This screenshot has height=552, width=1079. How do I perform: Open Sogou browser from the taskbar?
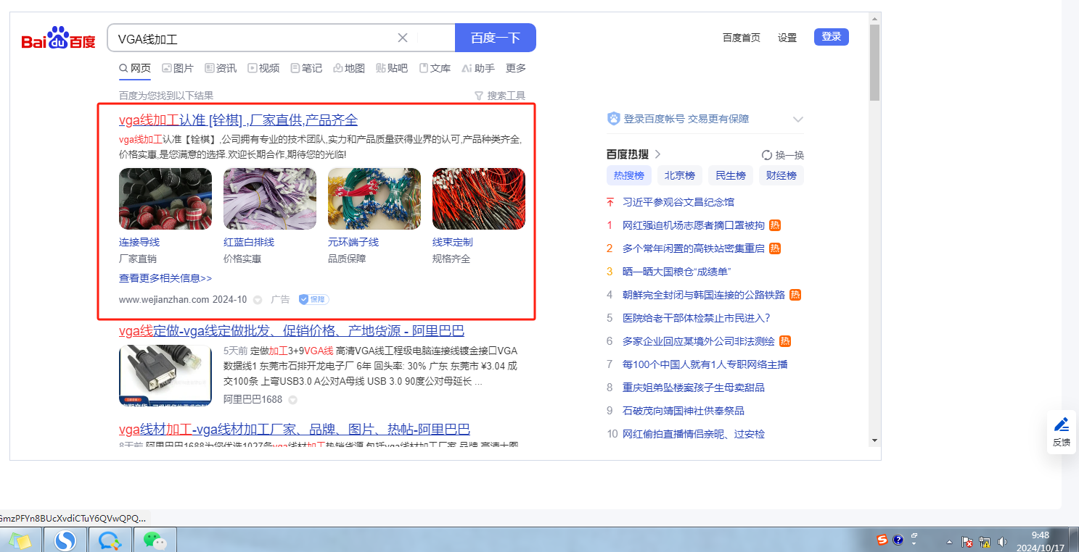66,540
